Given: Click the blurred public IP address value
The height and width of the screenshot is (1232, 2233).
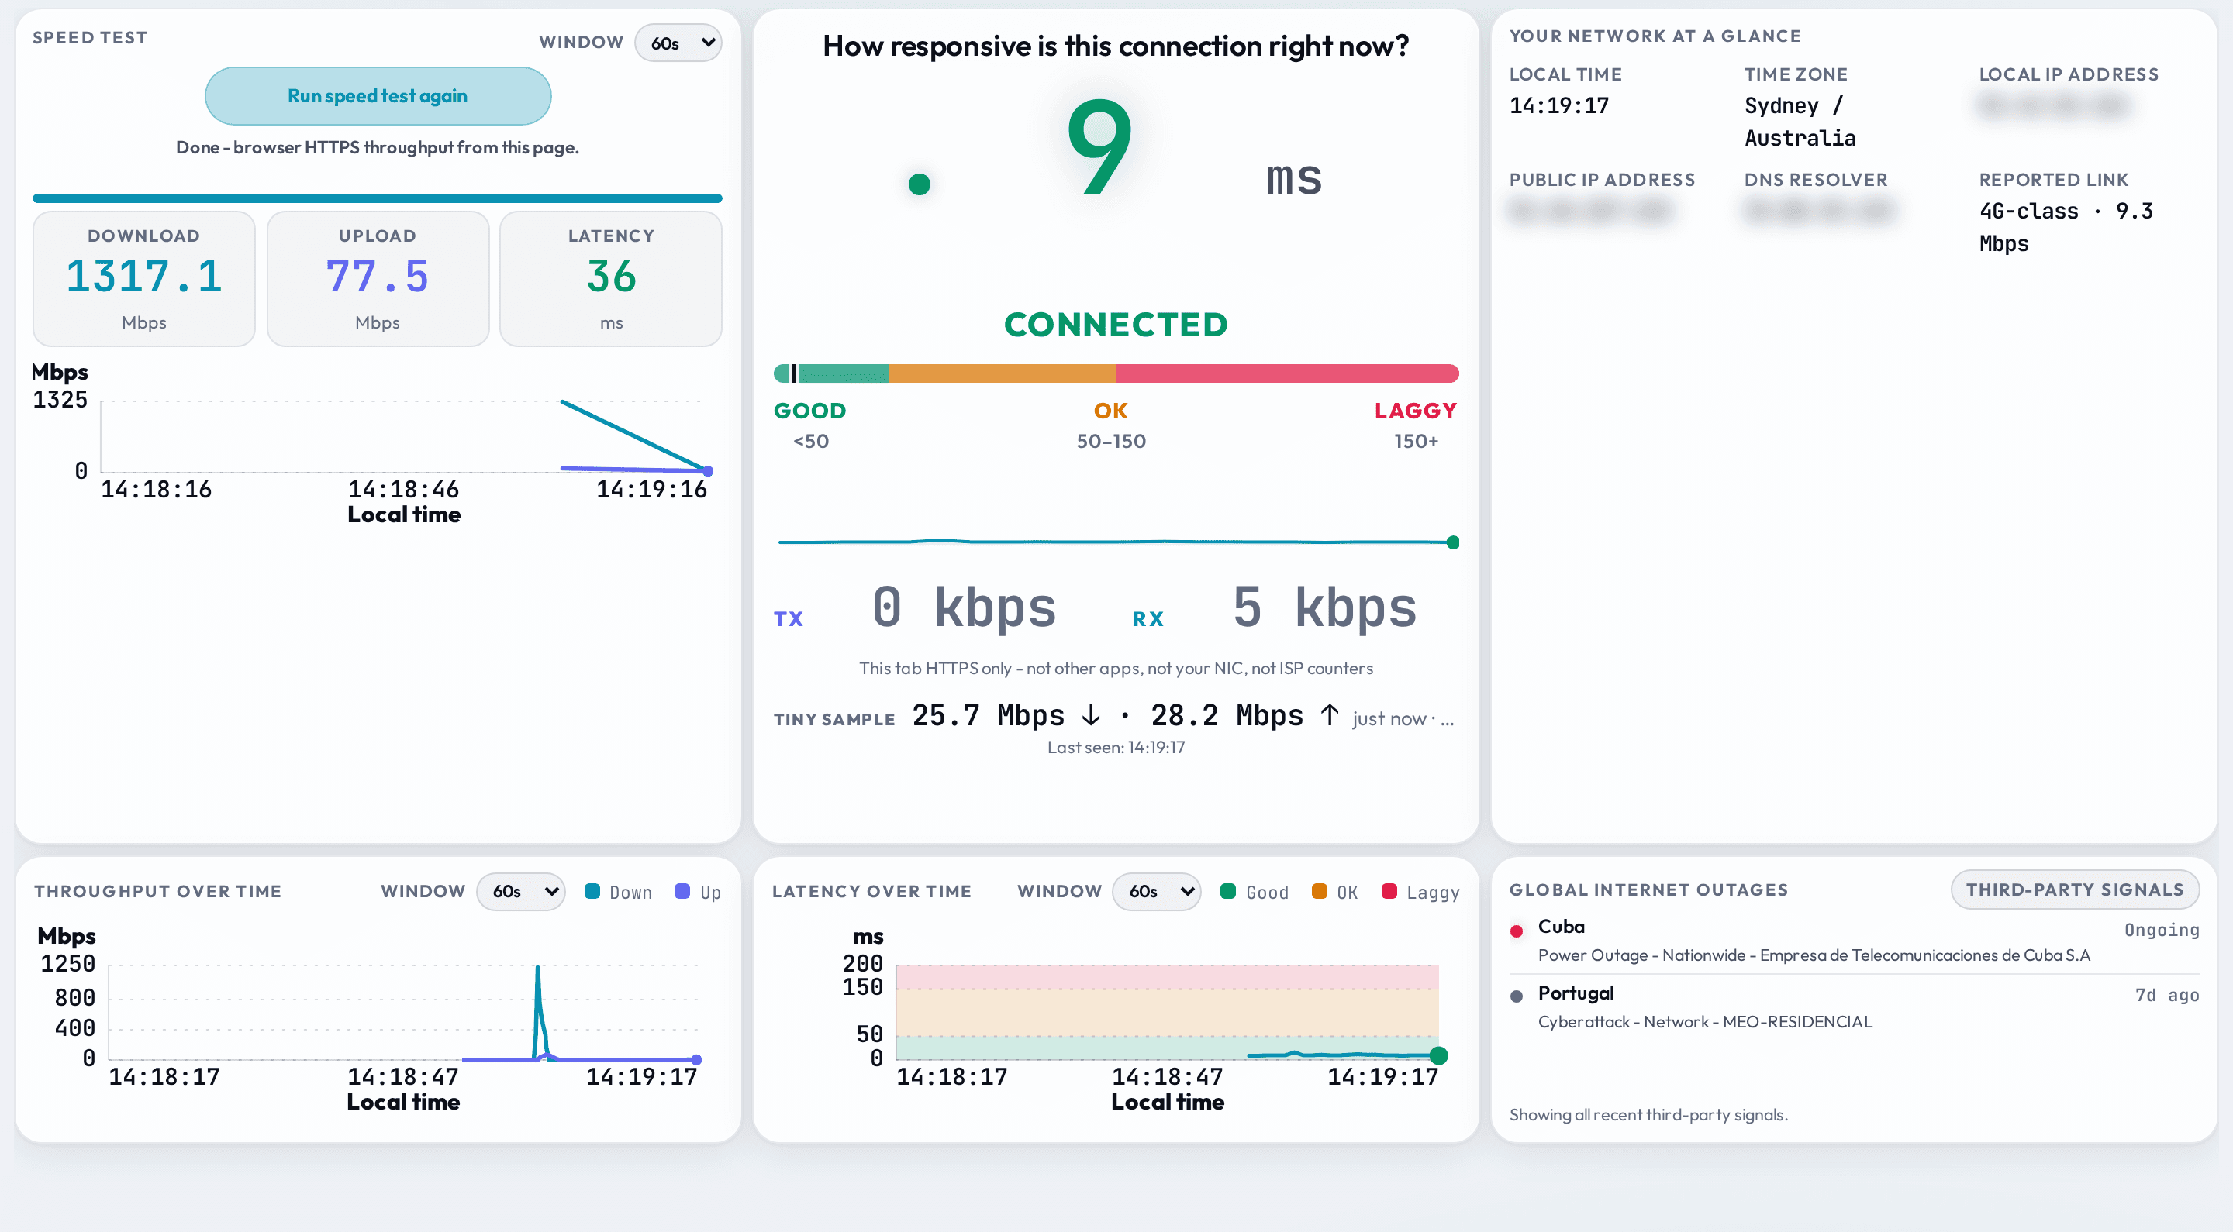Looking at the screenshot, I should pyautogui.click(x=1589, y=211).
